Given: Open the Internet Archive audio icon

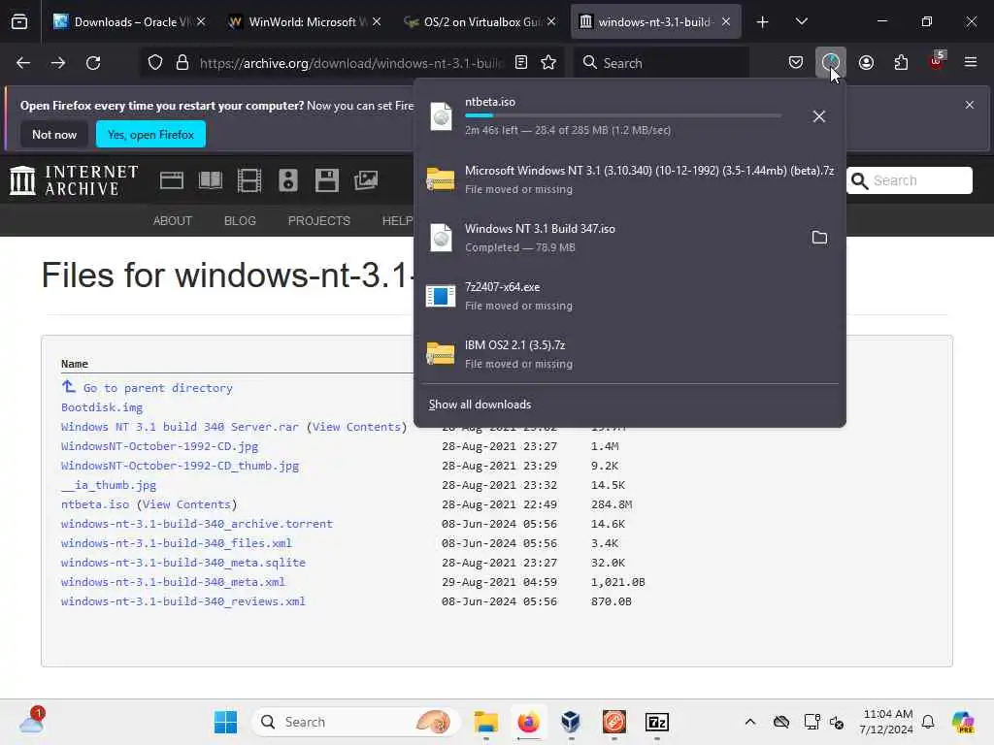Looking at the screenshot, I should coord(287,180).
